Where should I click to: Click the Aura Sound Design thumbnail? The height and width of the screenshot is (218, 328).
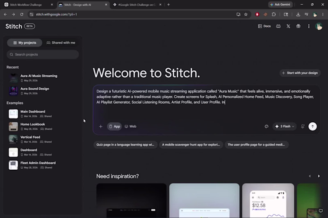pyautogui.click(x=13, y=91)
